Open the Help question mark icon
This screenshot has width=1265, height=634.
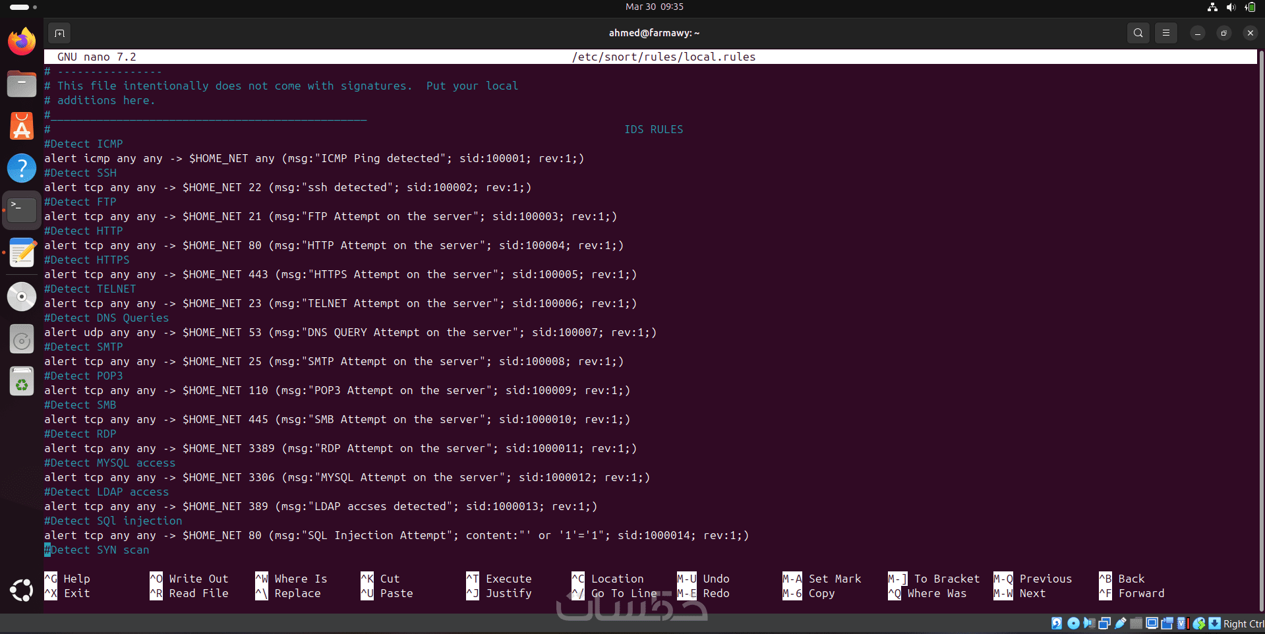coord(22,168)
